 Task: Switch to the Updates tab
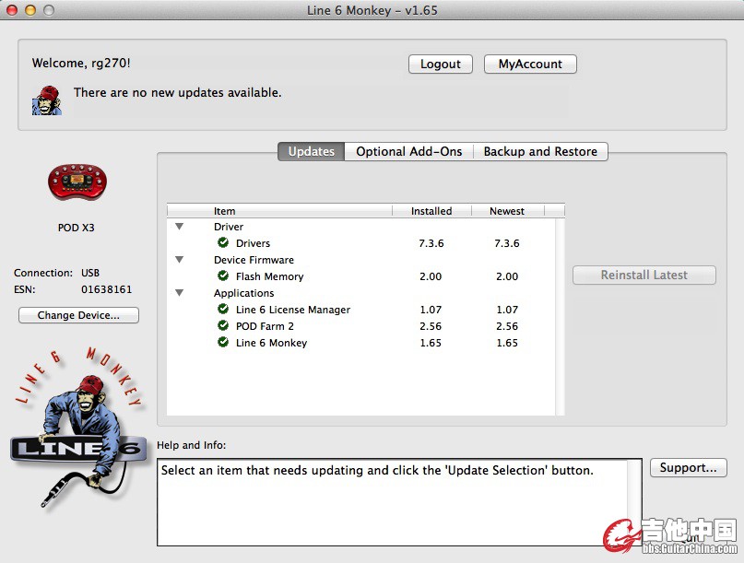[312, 151]
